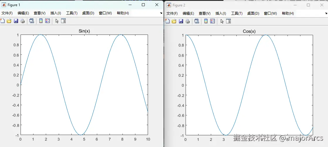The height and width of the screenshot is (147, 328).
Task: Click y-axis label 0.8 in Sin(x) plot
Action: [x=16, y=45]
